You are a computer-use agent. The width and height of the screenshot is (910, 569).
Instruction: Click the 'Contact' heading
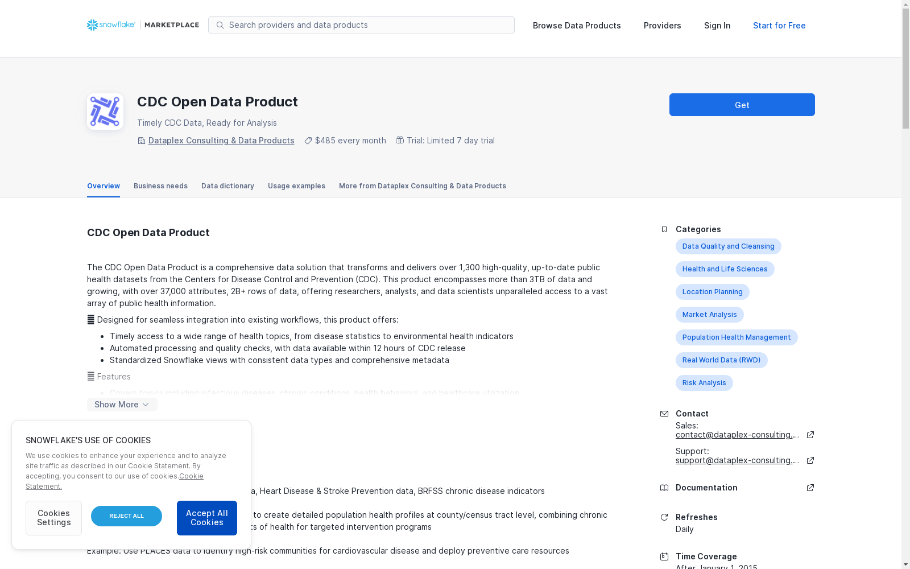tap(692, 414)
